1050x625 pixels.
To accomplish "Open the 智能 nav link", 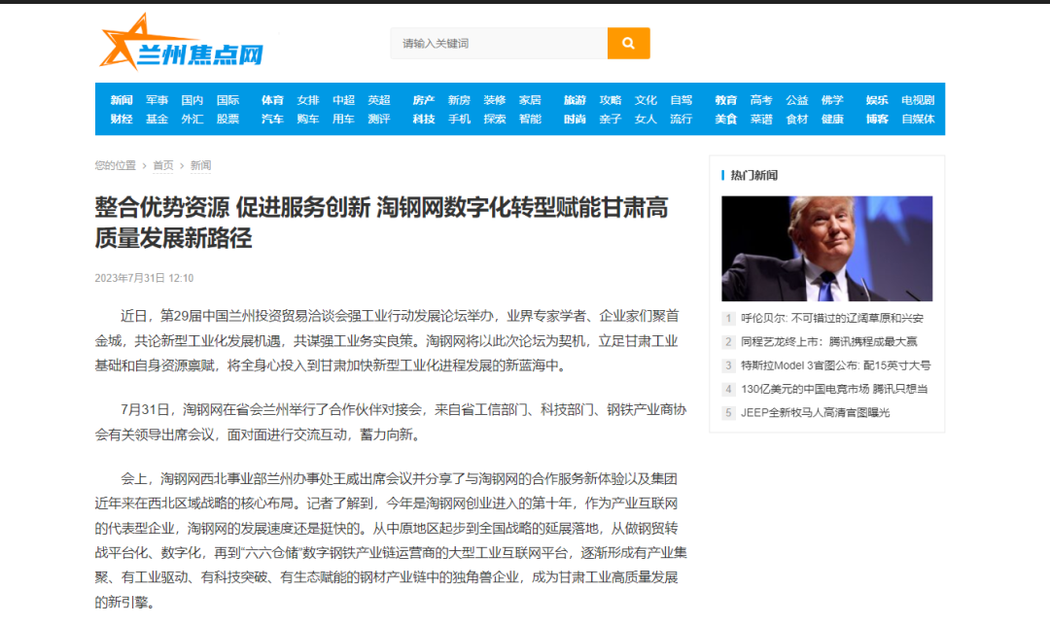I will point(531,120).
